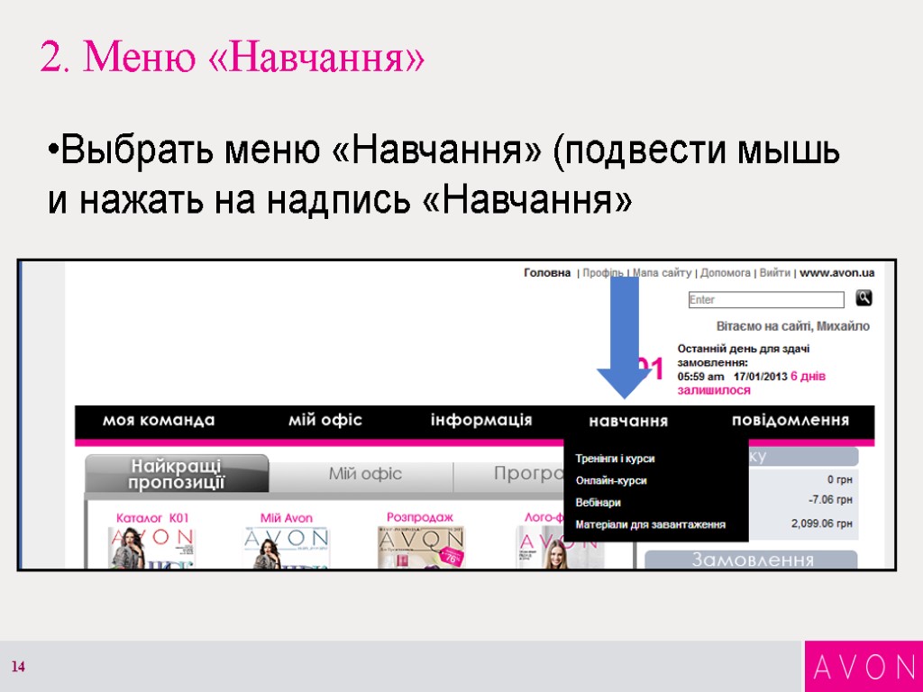Click the 0 грн value
Image resolution: width=923 pixels, height=692 pixels.
[839, 479]
